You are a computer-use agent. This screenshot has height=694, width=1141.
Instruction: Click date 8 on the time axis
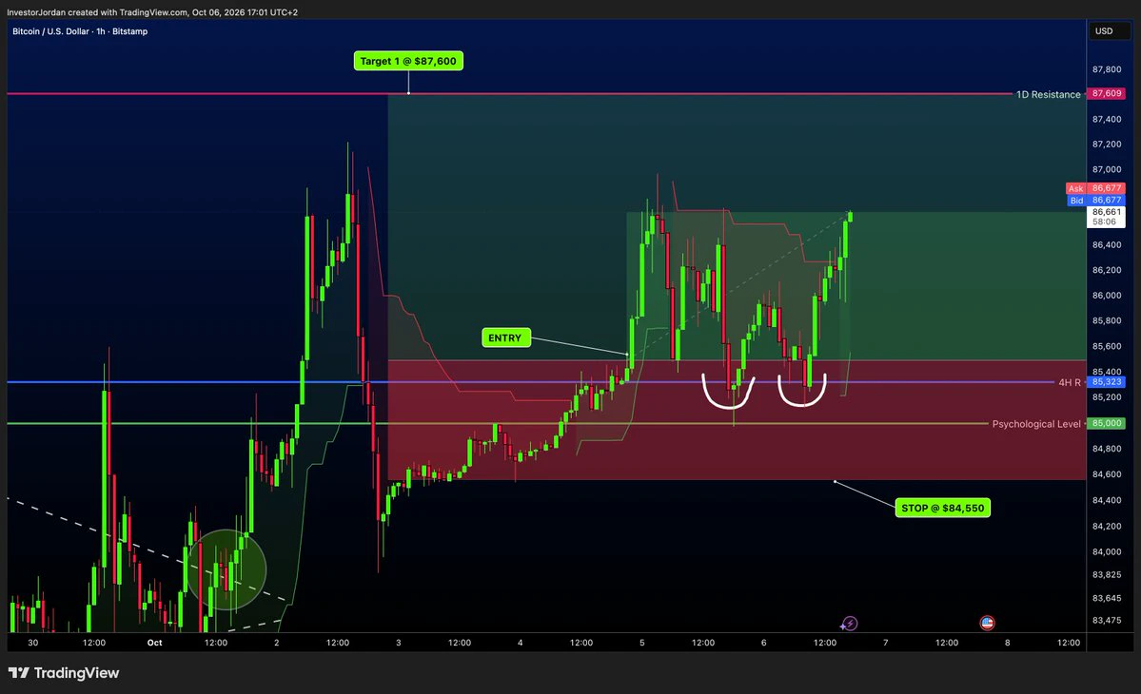point(1007,643)
